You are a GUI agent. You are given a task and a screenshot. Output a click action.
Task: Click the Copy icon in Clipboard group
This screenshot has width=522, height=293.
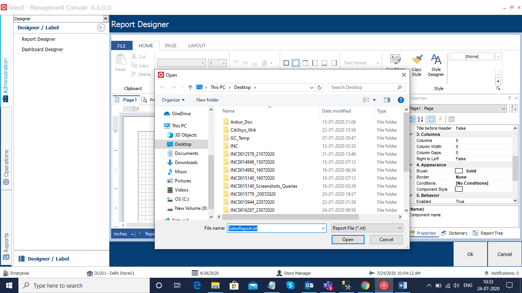tap(134, 66)
